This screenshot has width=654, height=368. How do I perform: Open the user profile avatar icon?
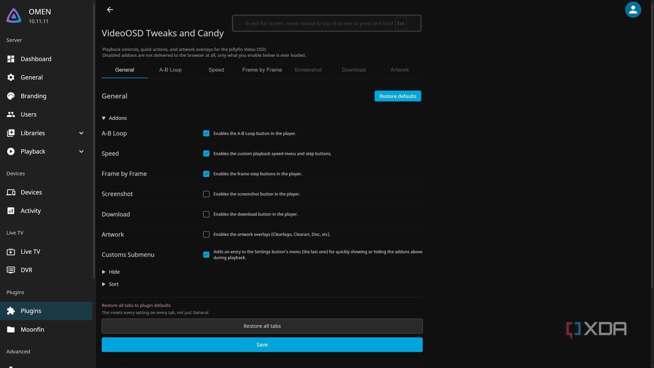[x=633, y=10]
